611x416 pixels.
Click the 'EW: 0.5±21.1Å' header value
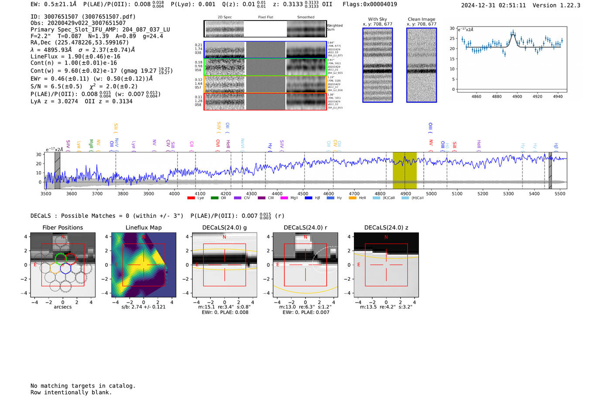click(54, 4)
